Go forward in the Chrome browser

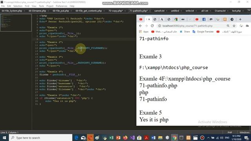pyautogui.click(x=146, y=26)
